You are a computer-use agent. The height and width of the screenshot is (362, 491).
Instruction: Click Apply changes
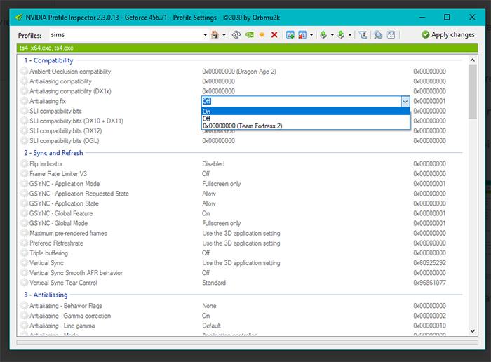(448, 34)
